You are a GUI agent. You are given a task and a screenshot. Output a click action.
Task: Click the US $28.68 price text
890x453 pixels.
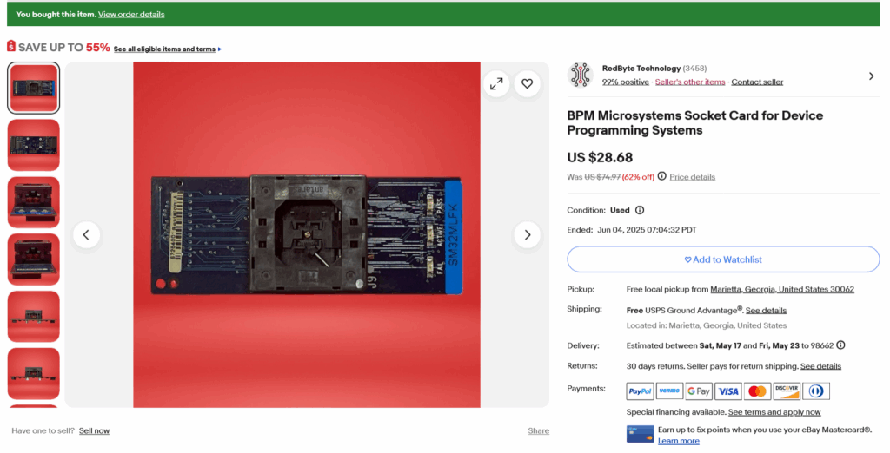click(x=600, y=158)
